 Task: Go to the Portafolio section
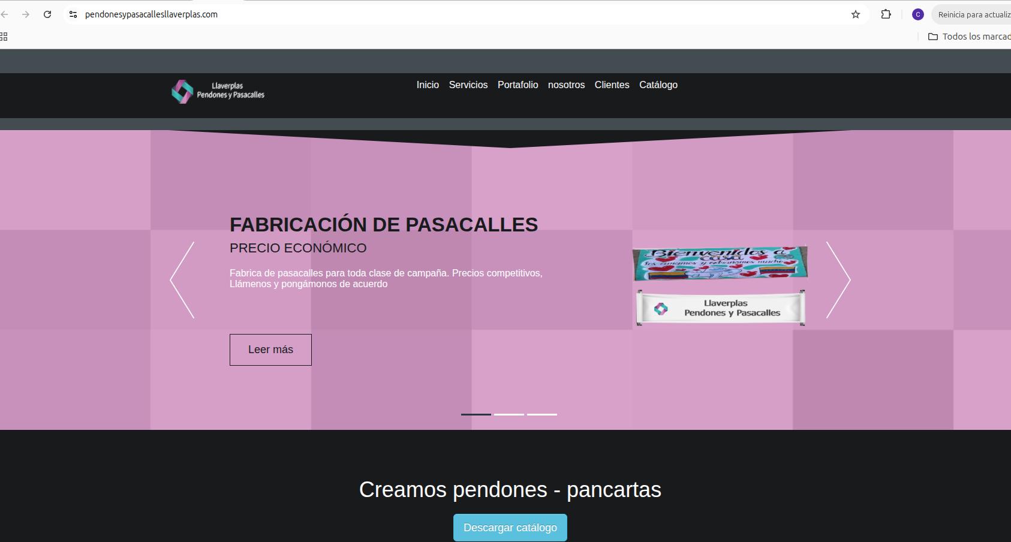[x=517, y=85]
